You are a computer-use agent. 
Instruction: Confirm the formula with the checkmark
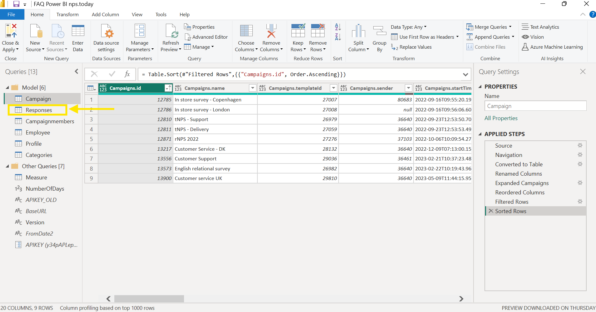tap(112, 74)
